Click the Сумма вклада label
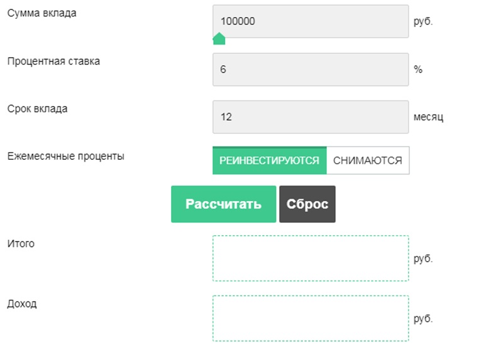 pos(41,13)
